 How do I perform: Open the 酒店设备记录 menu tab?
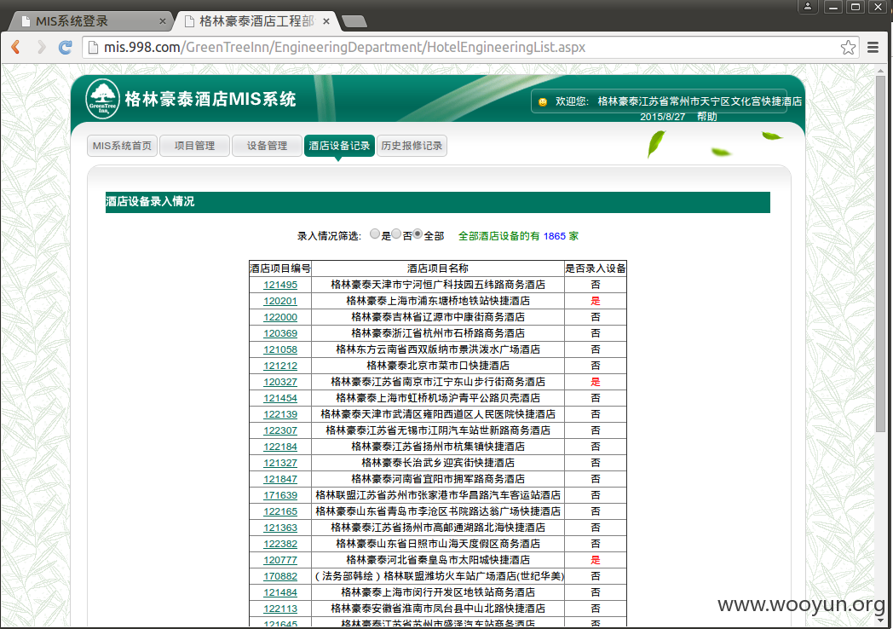pyautogui.click(x=339, y=146)
